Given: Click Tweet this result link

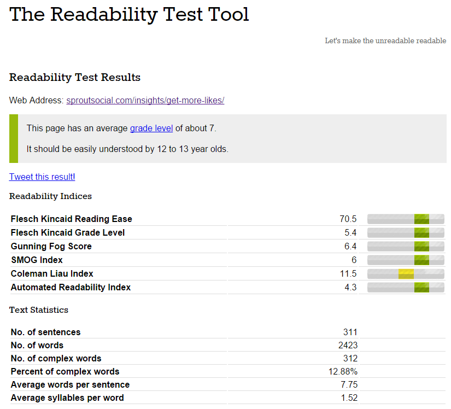Looking at the screenshot, I should pos(42,177).
